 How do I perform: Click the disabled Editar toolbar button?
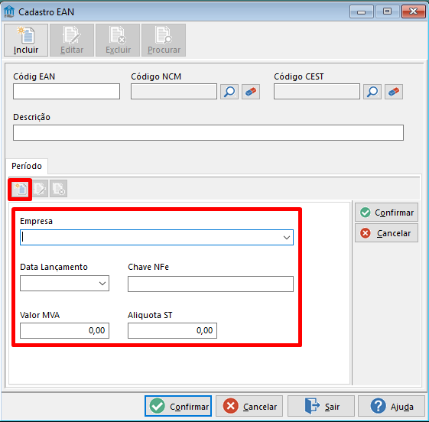click(x=72, y=41)
